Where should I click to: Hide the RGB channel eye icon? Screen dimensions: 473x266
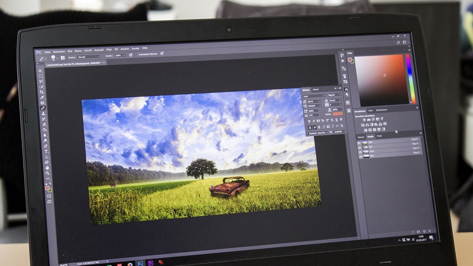(x=360, y=143)
